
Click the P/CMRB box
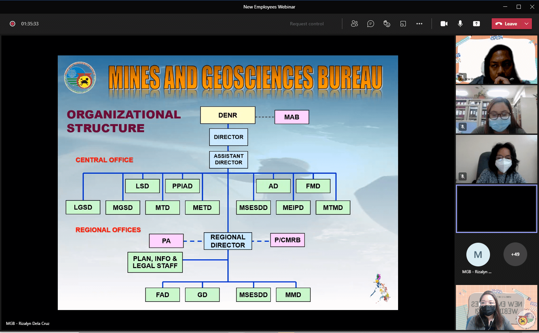click(288, 240)
